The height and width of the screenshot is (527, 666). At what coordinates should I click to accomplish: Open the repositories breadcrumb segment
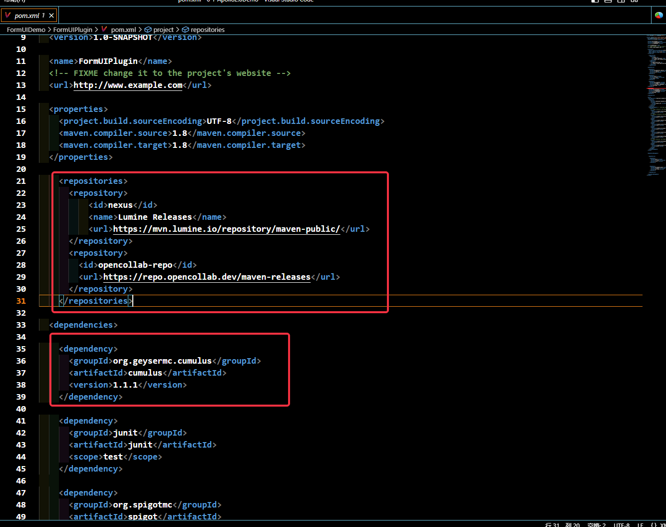pyautogui.click(x=208, y=29)
